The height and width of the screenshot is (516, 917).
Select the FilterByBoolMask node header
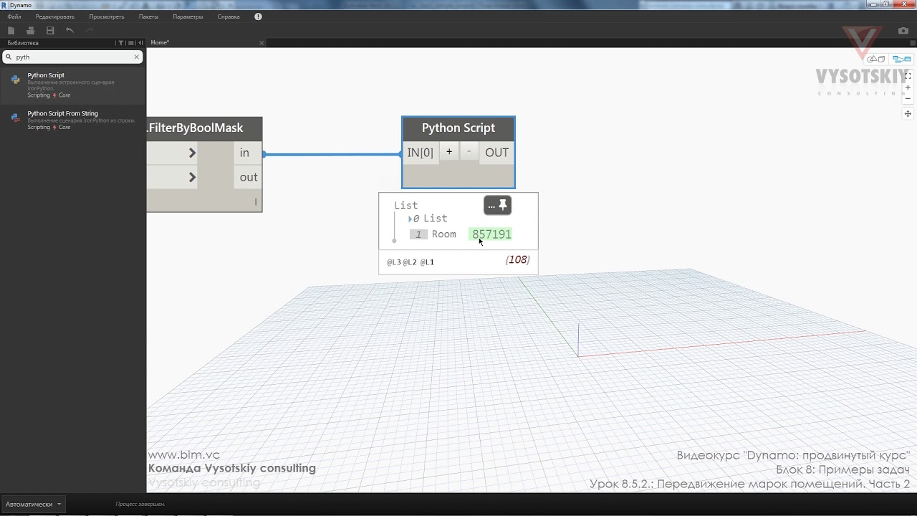pyautogui.click(x=204, y=128)
